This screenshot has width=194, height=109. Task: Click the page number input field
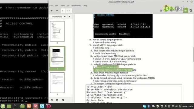(x=63, y=11)
